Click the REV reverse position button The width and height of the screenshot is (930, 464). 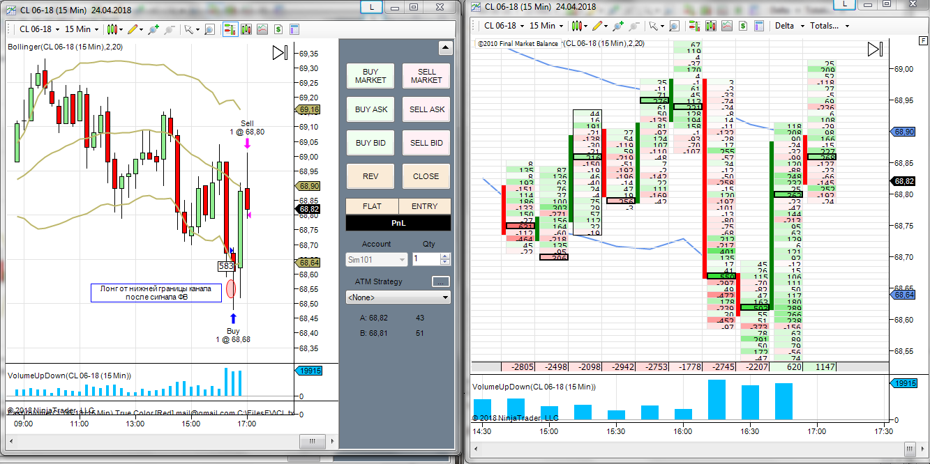370,176
